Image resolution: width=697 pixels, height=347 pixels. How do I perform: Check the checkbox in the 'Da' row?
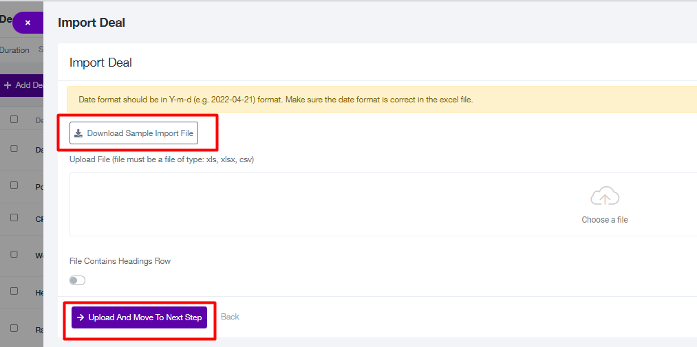14,148
